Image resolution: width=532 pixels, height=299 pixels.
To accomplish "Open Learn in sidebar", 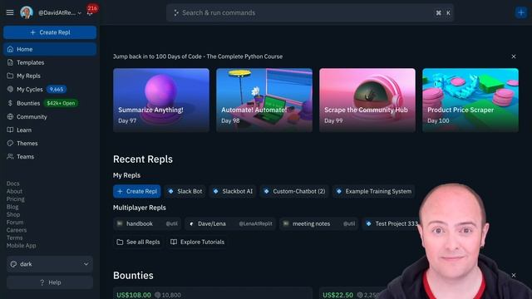I will point(50,130).
